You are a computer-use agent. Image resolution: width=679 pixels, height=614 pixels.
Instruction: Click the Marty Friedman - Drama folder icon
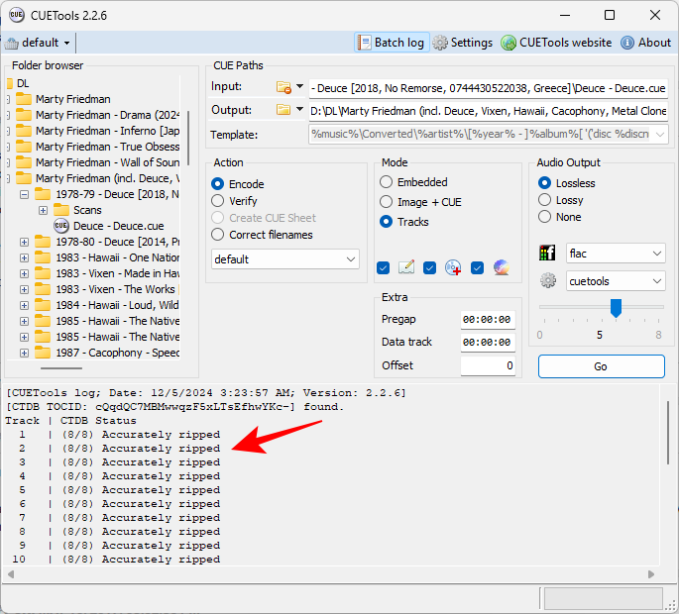(x=24, y=115)
